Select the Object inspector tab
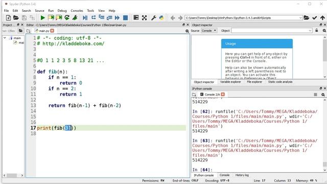The image size is (327, 184). pos(204,82)
